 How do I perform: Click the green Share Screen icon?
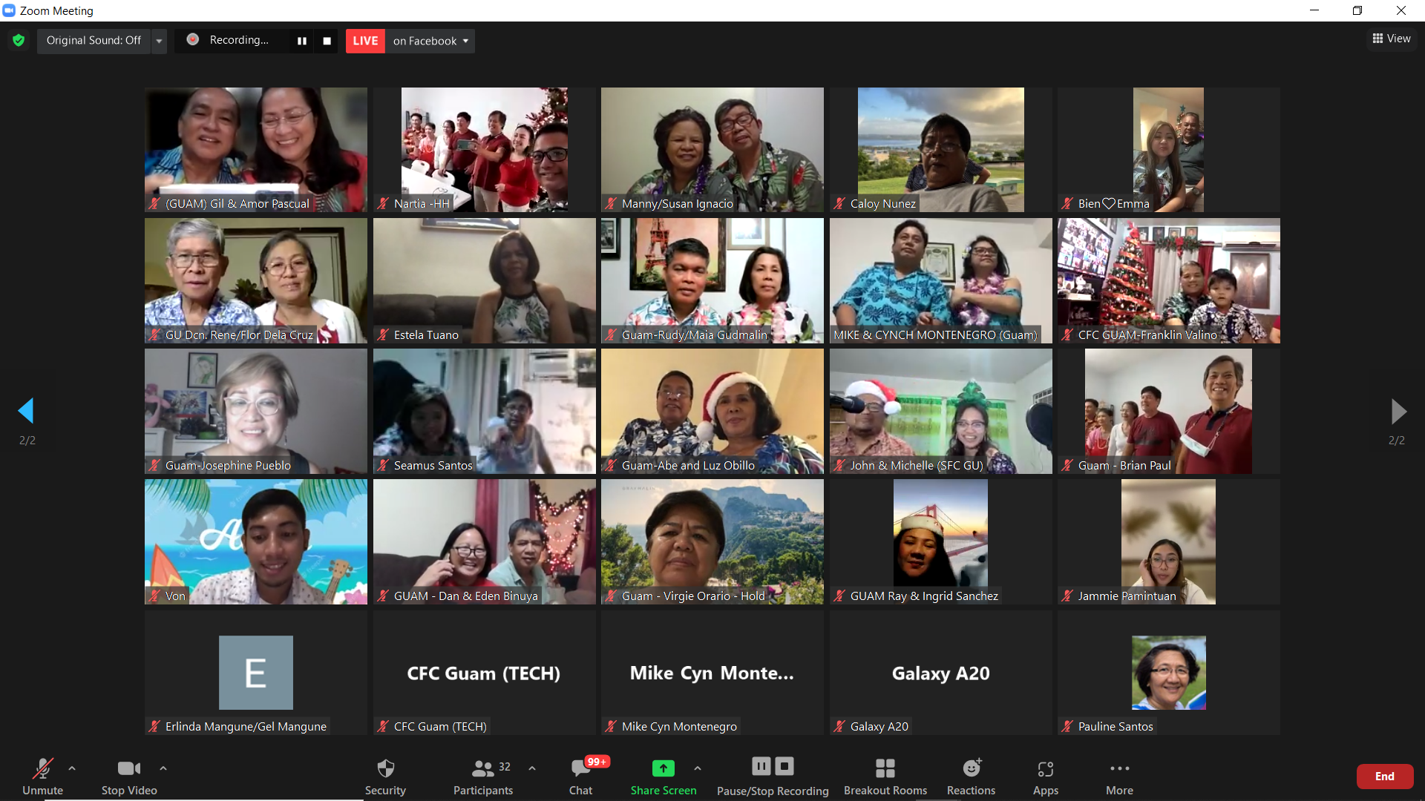(x=663, y=768)
